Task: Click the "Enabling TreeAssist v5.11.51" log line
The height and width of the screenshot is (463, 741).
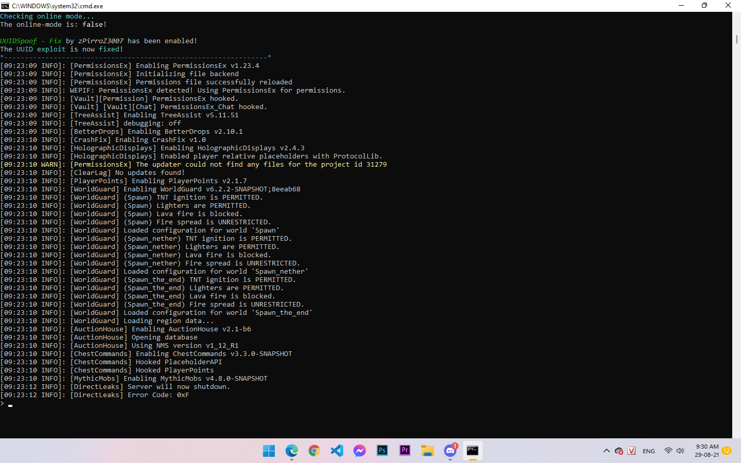Action: coord(119,115)
